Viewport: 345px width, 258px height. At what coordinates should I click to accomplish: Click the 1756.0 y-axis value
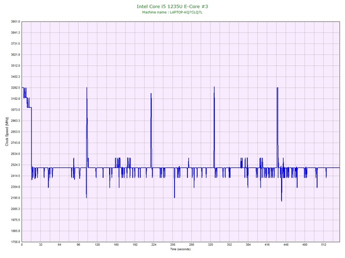(15, 242)
